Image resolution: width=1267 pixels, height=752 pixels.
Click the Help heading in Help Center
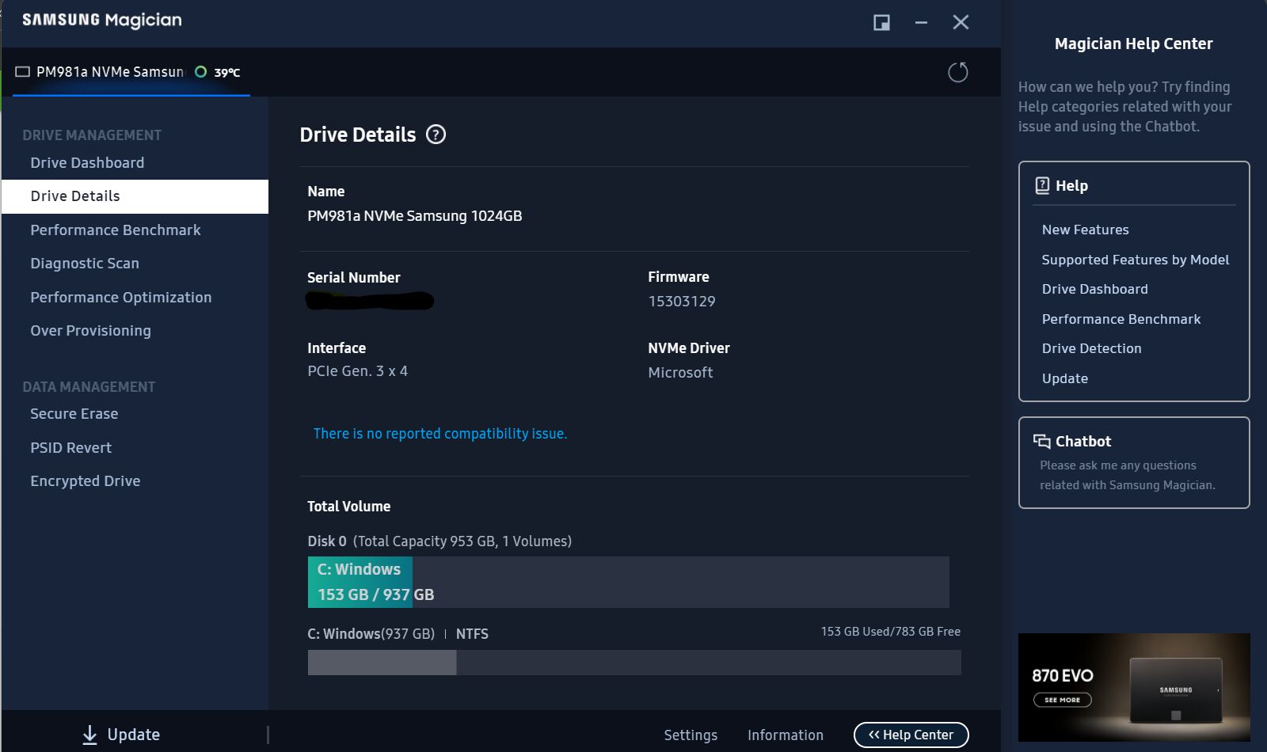pyautogui.click(x=1071, y=186)
